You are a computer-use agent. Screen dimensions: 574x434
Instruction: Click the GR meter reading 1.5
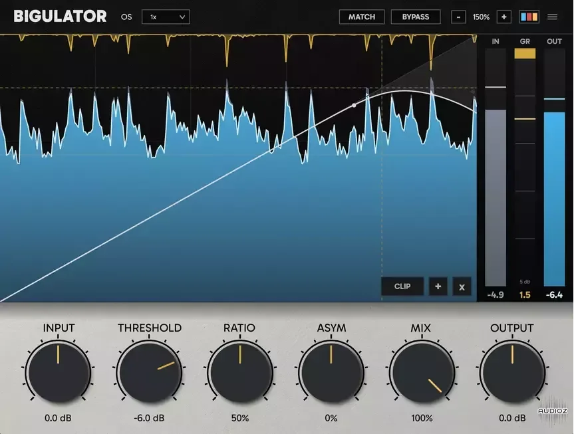tap(525, 295)
